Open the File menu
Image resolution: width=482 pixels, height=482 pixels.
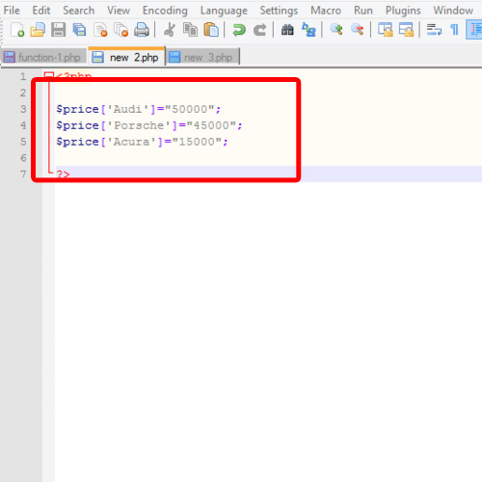12,11
